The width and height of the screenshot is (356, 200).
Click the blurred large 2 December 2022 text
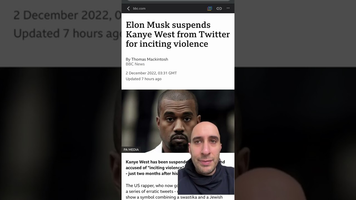67,16
